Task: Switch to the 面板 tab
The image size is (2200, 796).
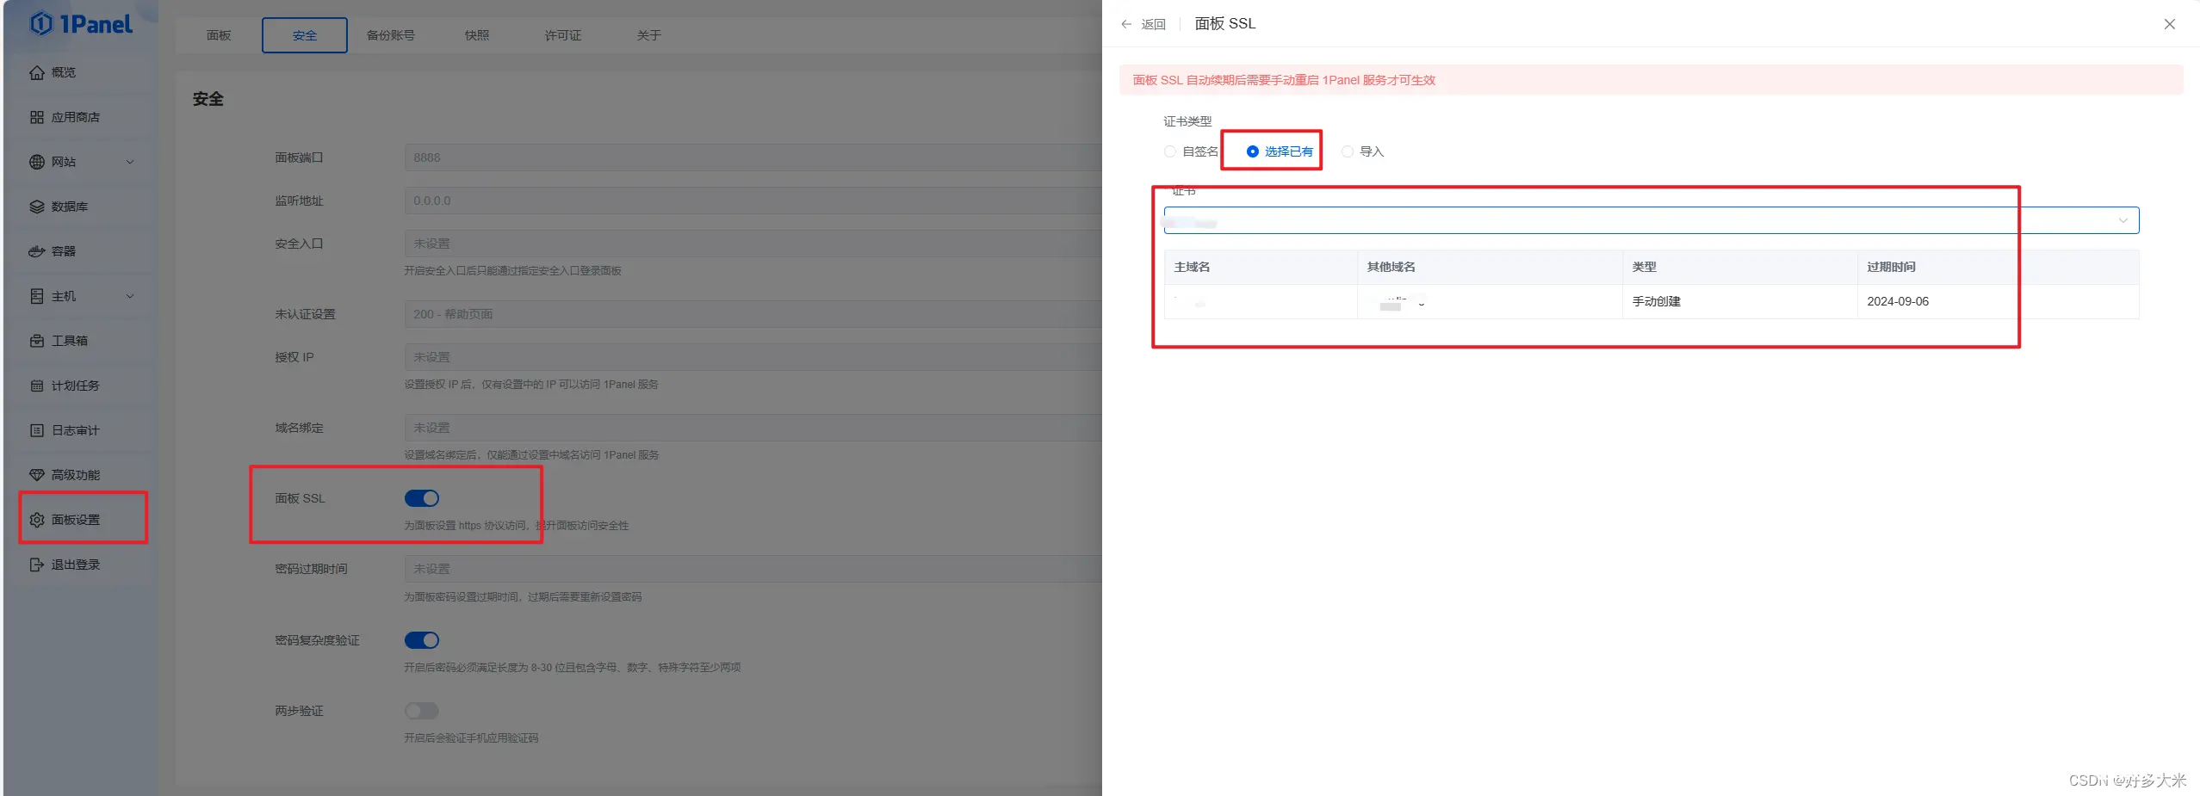Action: coord(219,35)
